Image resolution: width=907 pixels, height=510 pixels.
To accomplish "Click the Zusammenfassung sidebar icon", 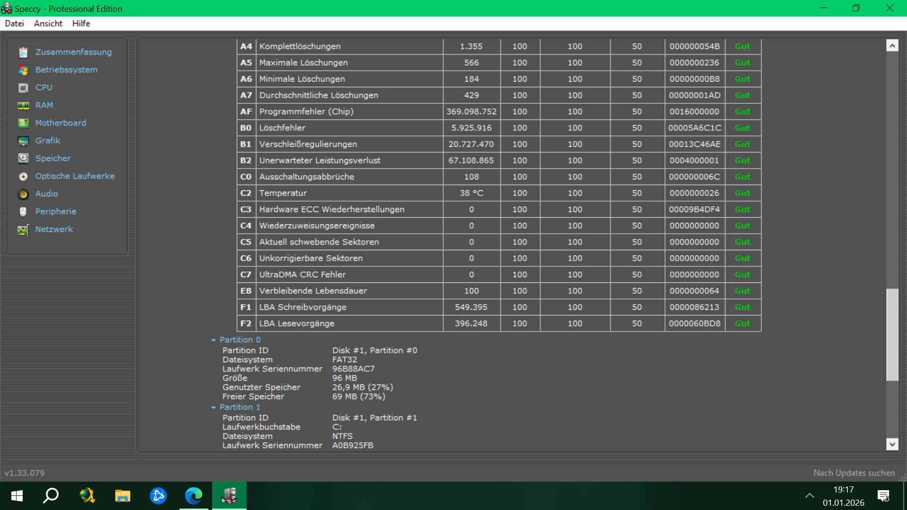I will click(x=23, y=52).
